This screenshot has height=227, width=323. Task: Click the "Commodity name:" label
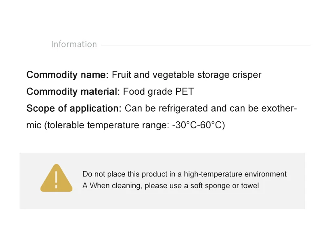[x=67, y=75]
